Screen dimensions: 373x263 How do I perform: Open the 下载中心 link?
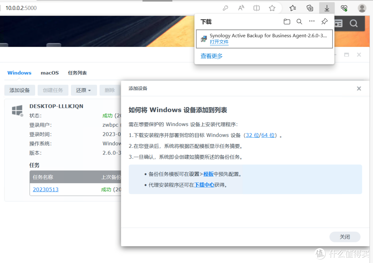click(204, 185)
